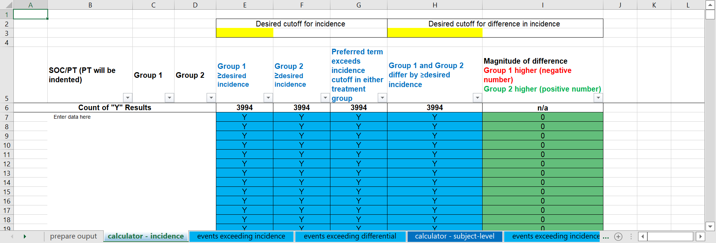
Task: Open the Group 1 column filter dropdown
Action: 169,98
